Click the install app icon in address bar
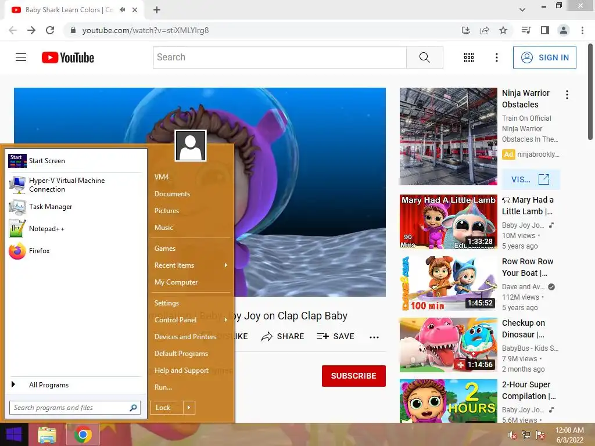Image resolution: width=595 pixels, height=446 pixels. coord(466,30)
